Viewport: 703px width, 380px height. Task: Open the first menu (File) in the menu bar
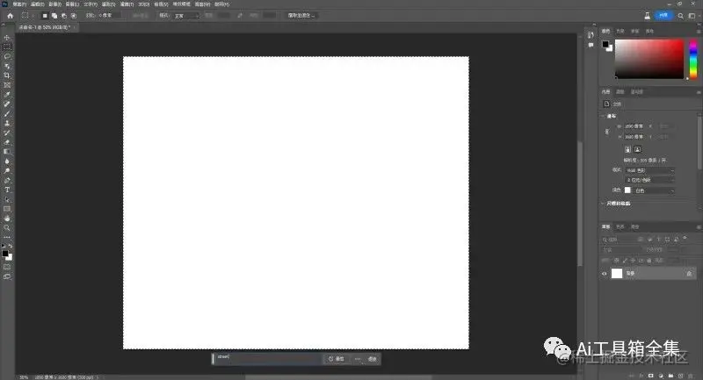pyautogui.click(x=19, y=4)
